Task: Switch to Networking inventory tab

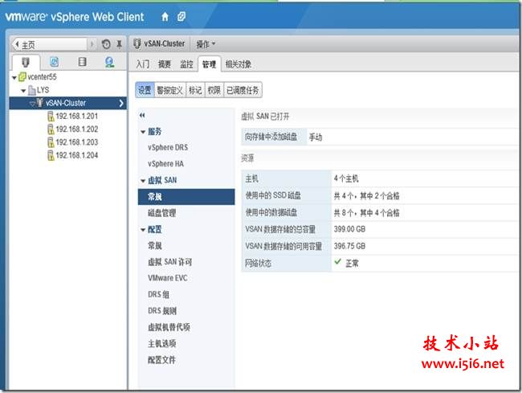Action: 109,62
